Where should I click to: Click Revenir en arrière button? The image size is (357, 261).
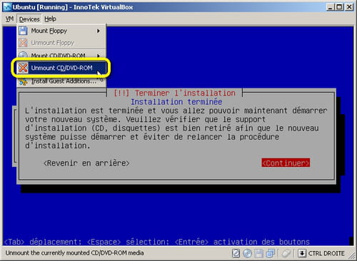[x=86, y=163]
